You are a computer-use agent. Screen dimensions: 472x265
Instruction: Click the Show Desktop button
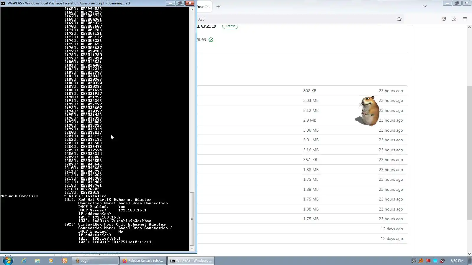pos(470,261)
